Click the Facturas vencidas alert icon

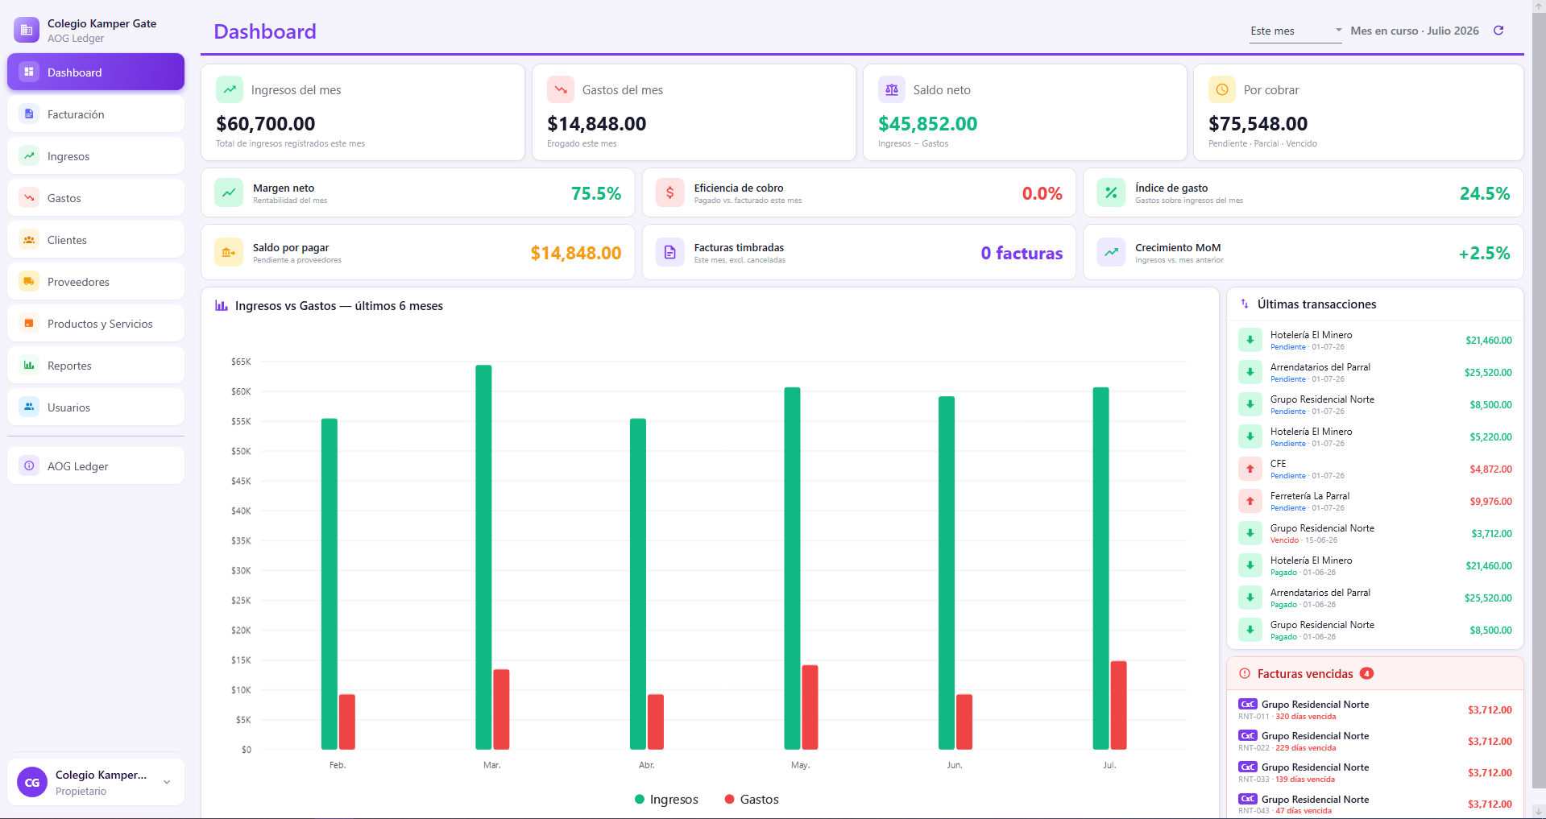coord(1245,673)
